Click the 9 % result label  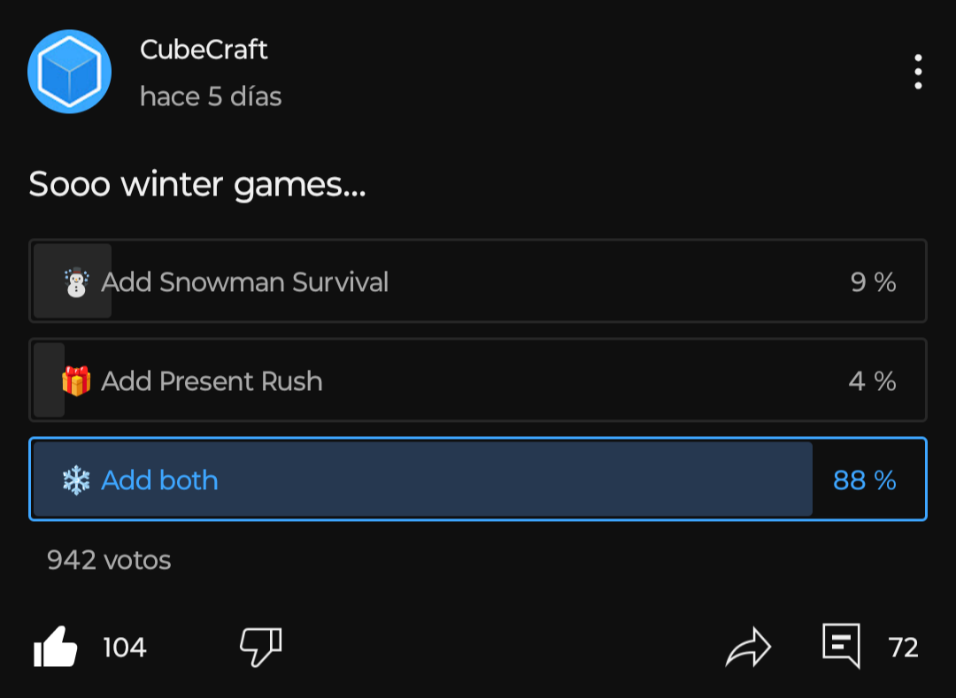(873, 282)
